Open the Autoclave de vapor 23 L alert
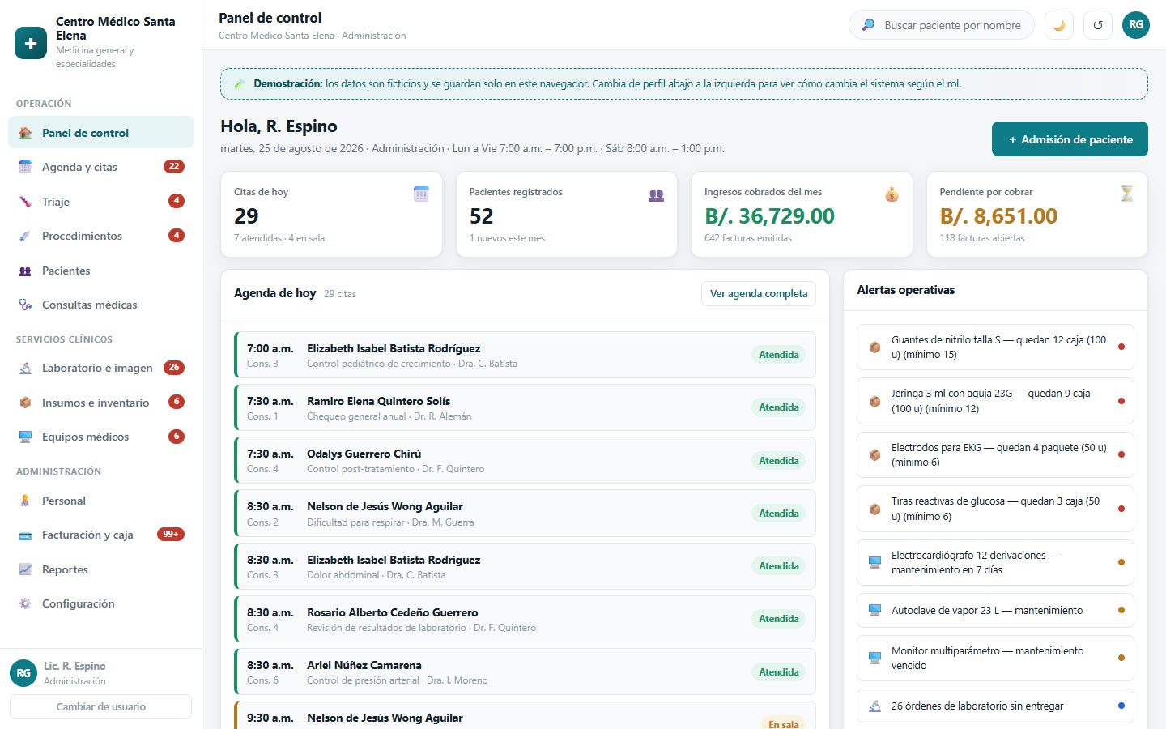 995,610
